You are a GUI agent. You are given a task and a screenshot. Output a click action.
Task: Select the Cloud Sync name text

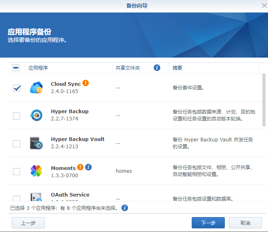click(x=66, y=84)
